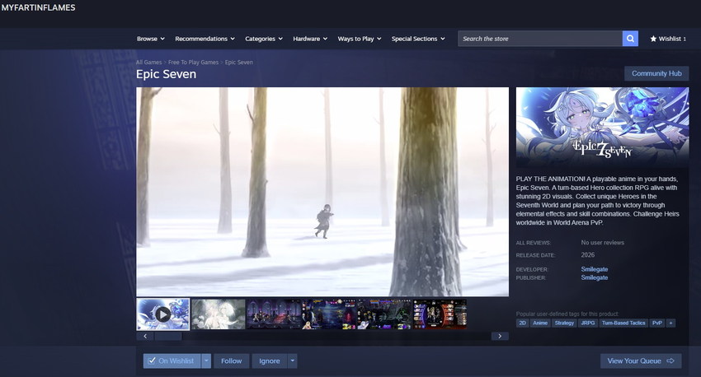The height and width of the screenshot is (377, 701).
Task: Open the Community Hub
Action: pyautogui.click(x=656, y=73)
